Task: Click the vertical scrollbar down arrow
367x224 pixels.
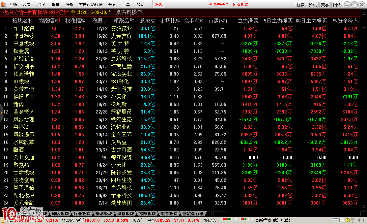Action: [x=364, y=208]
